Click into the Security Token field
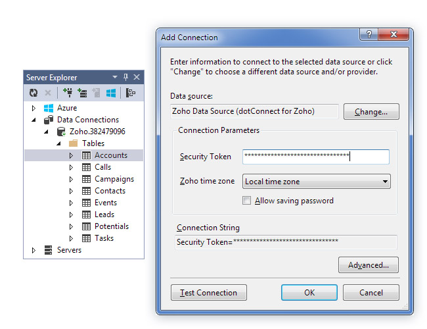 [315, 157]
